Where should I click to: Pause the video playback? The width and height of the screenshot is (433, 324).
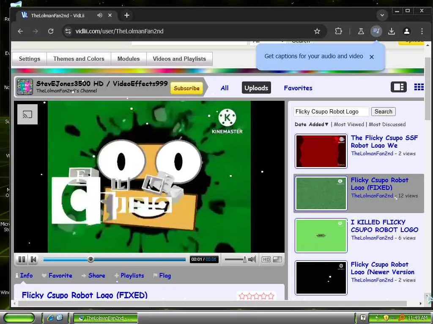pyautogui.click(x=22, y=259)
